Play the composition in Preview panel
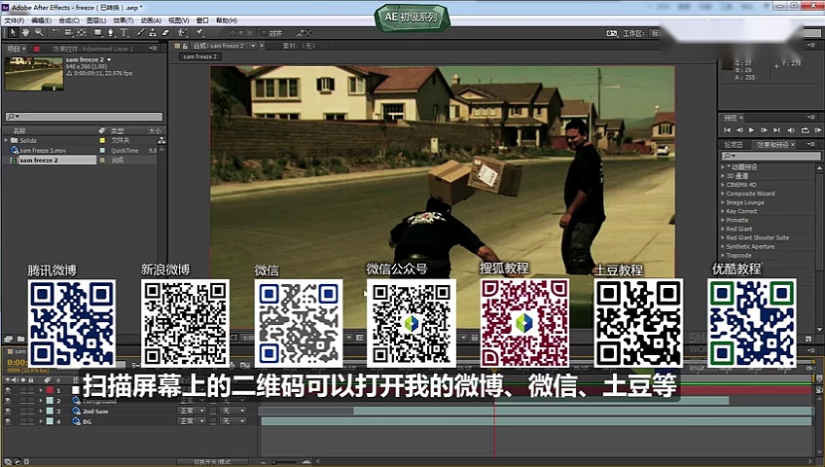Viewport: 825px width, 467px height. (751, 130)
